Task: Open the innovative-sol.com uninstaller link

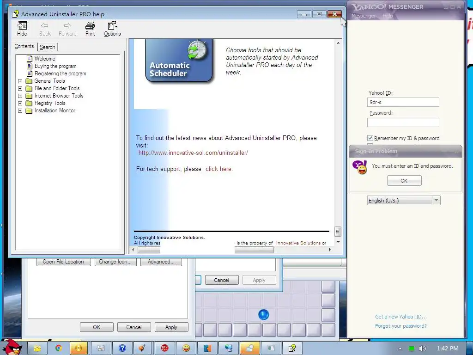Action: (x=193, y=153)
